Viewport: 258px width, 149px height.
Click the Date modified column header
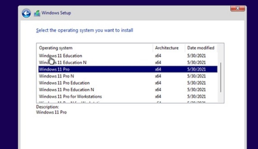coord(201,48)
